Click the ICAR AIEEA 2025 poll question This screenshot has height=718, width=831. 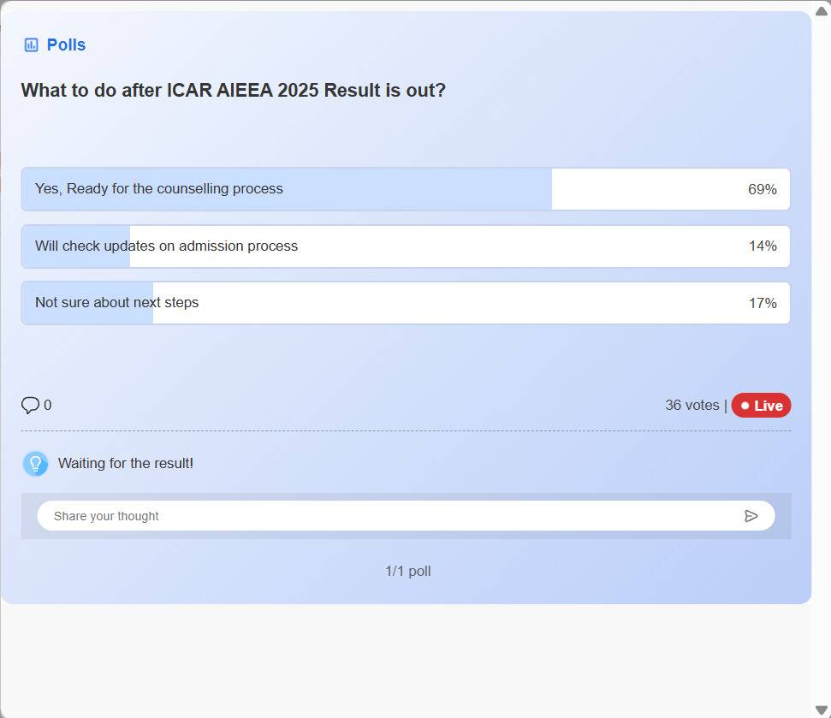233,91
